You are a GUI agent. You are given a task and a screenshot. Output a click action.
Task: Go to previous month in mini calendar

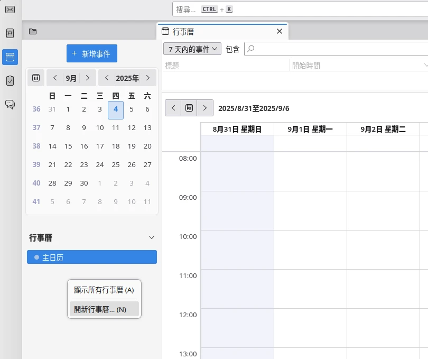55,78
